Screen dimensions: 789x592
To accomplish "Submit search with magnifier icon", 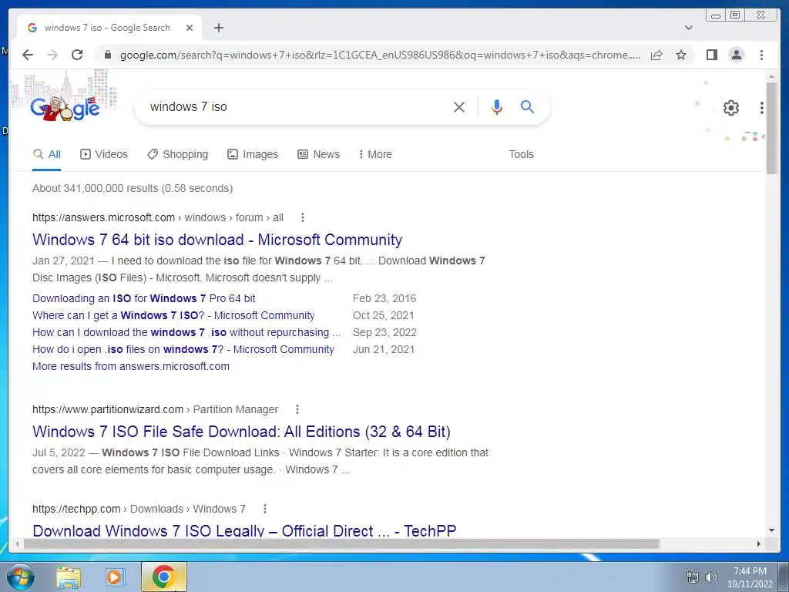I will click(x=527, y=106).
